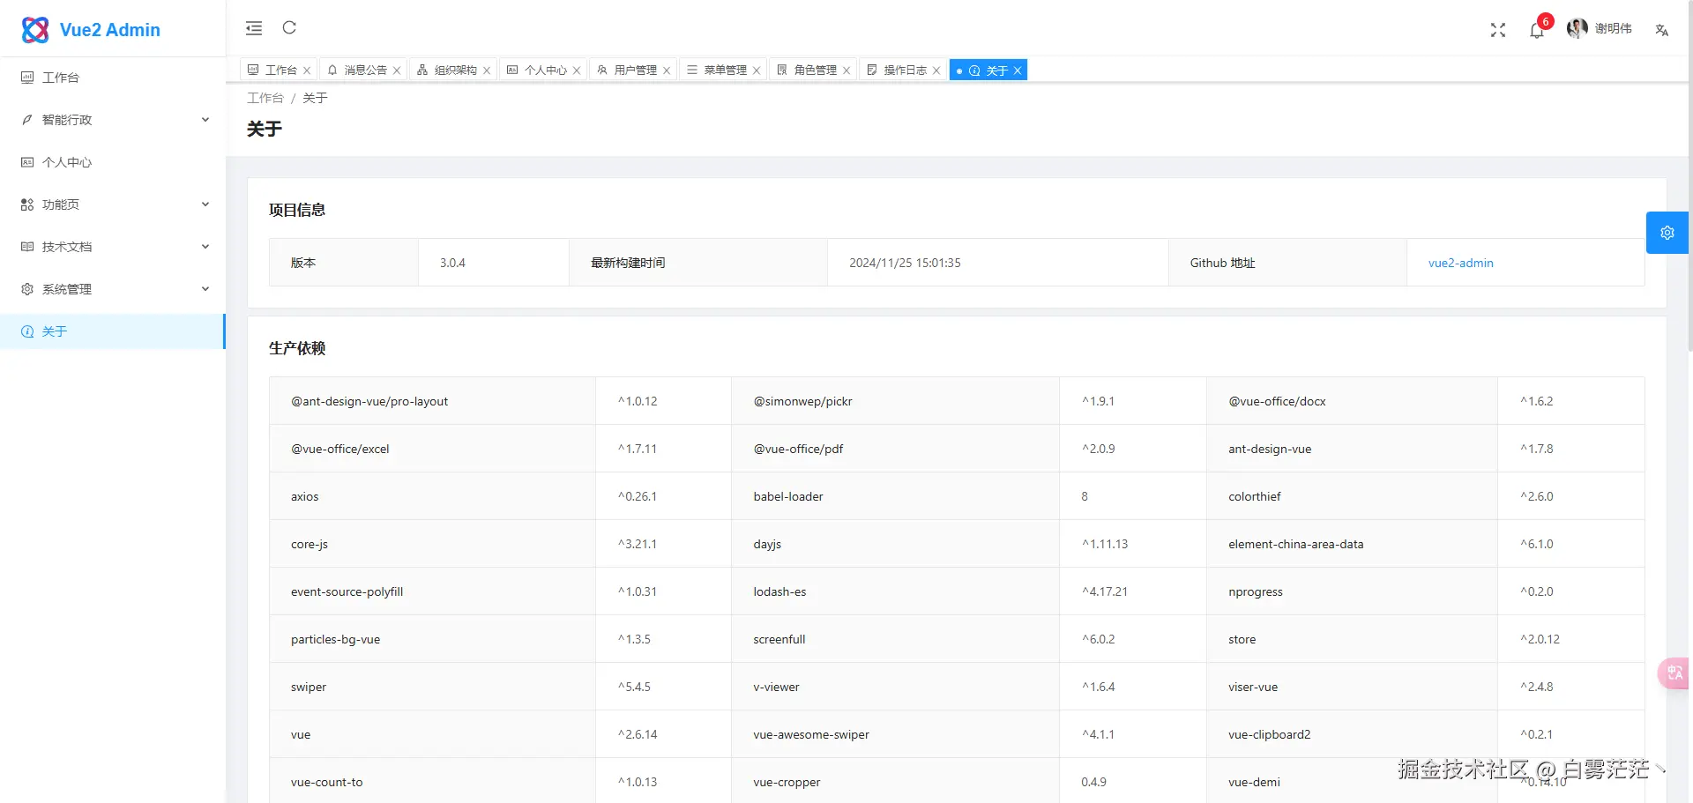
Task: Click the lodash-es dependency cell
Action: 895,591
